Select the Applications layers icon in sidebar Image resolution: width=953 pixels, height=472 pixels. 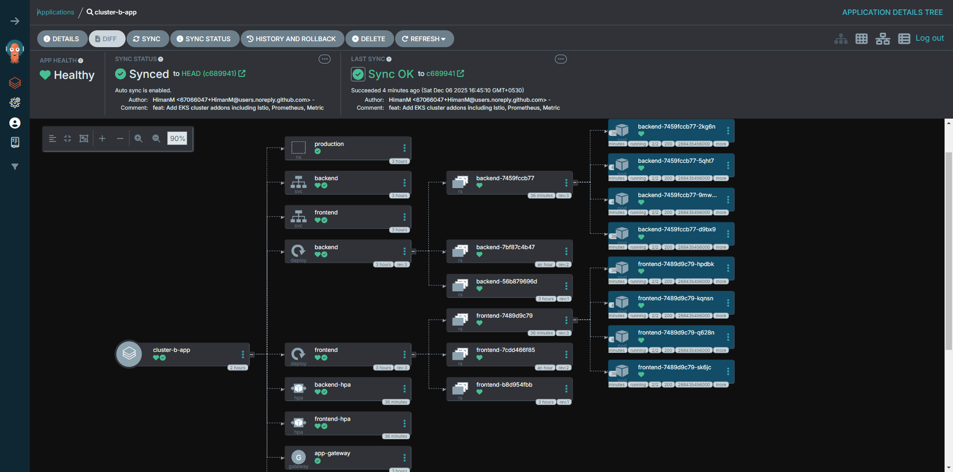(15, 83)
